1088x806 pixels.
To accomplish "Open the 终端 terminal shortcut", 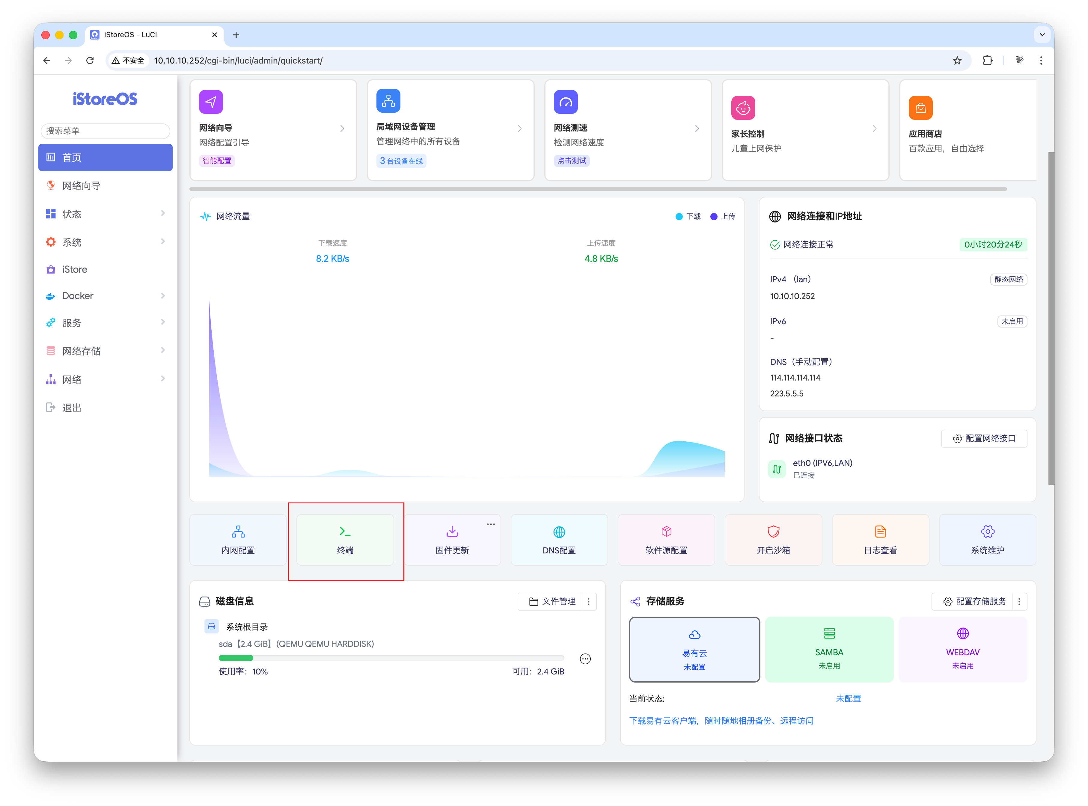I will [x=345, y=540].
